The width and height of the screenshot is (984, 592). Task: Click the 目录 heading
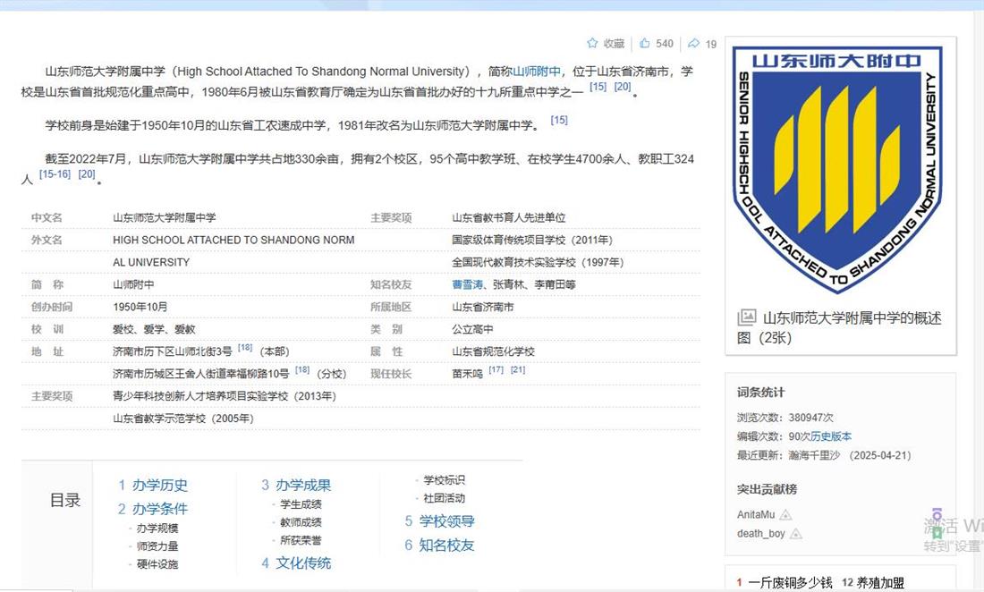tap(65, 501)
